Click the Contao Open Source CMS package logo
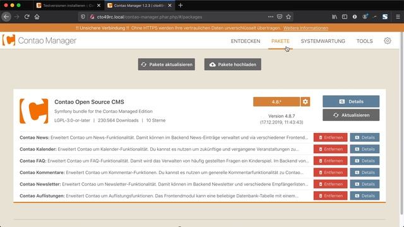404x227 pixels. coord(34,111)
